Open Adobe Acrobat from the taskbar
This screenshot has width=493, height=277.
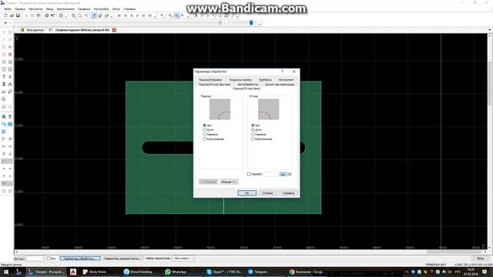point(73,272)
